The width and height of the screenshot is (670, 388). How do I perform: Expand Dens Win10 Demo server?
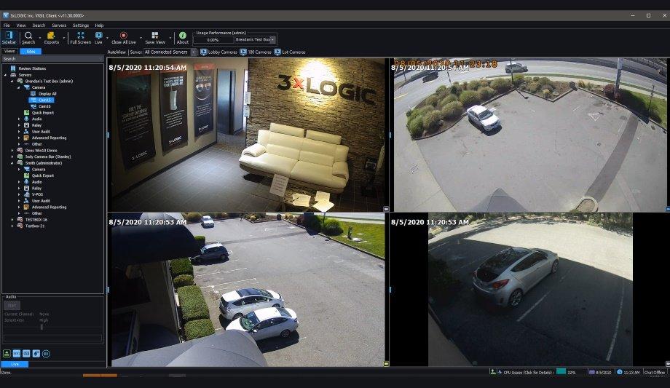(x=12, y=151)
